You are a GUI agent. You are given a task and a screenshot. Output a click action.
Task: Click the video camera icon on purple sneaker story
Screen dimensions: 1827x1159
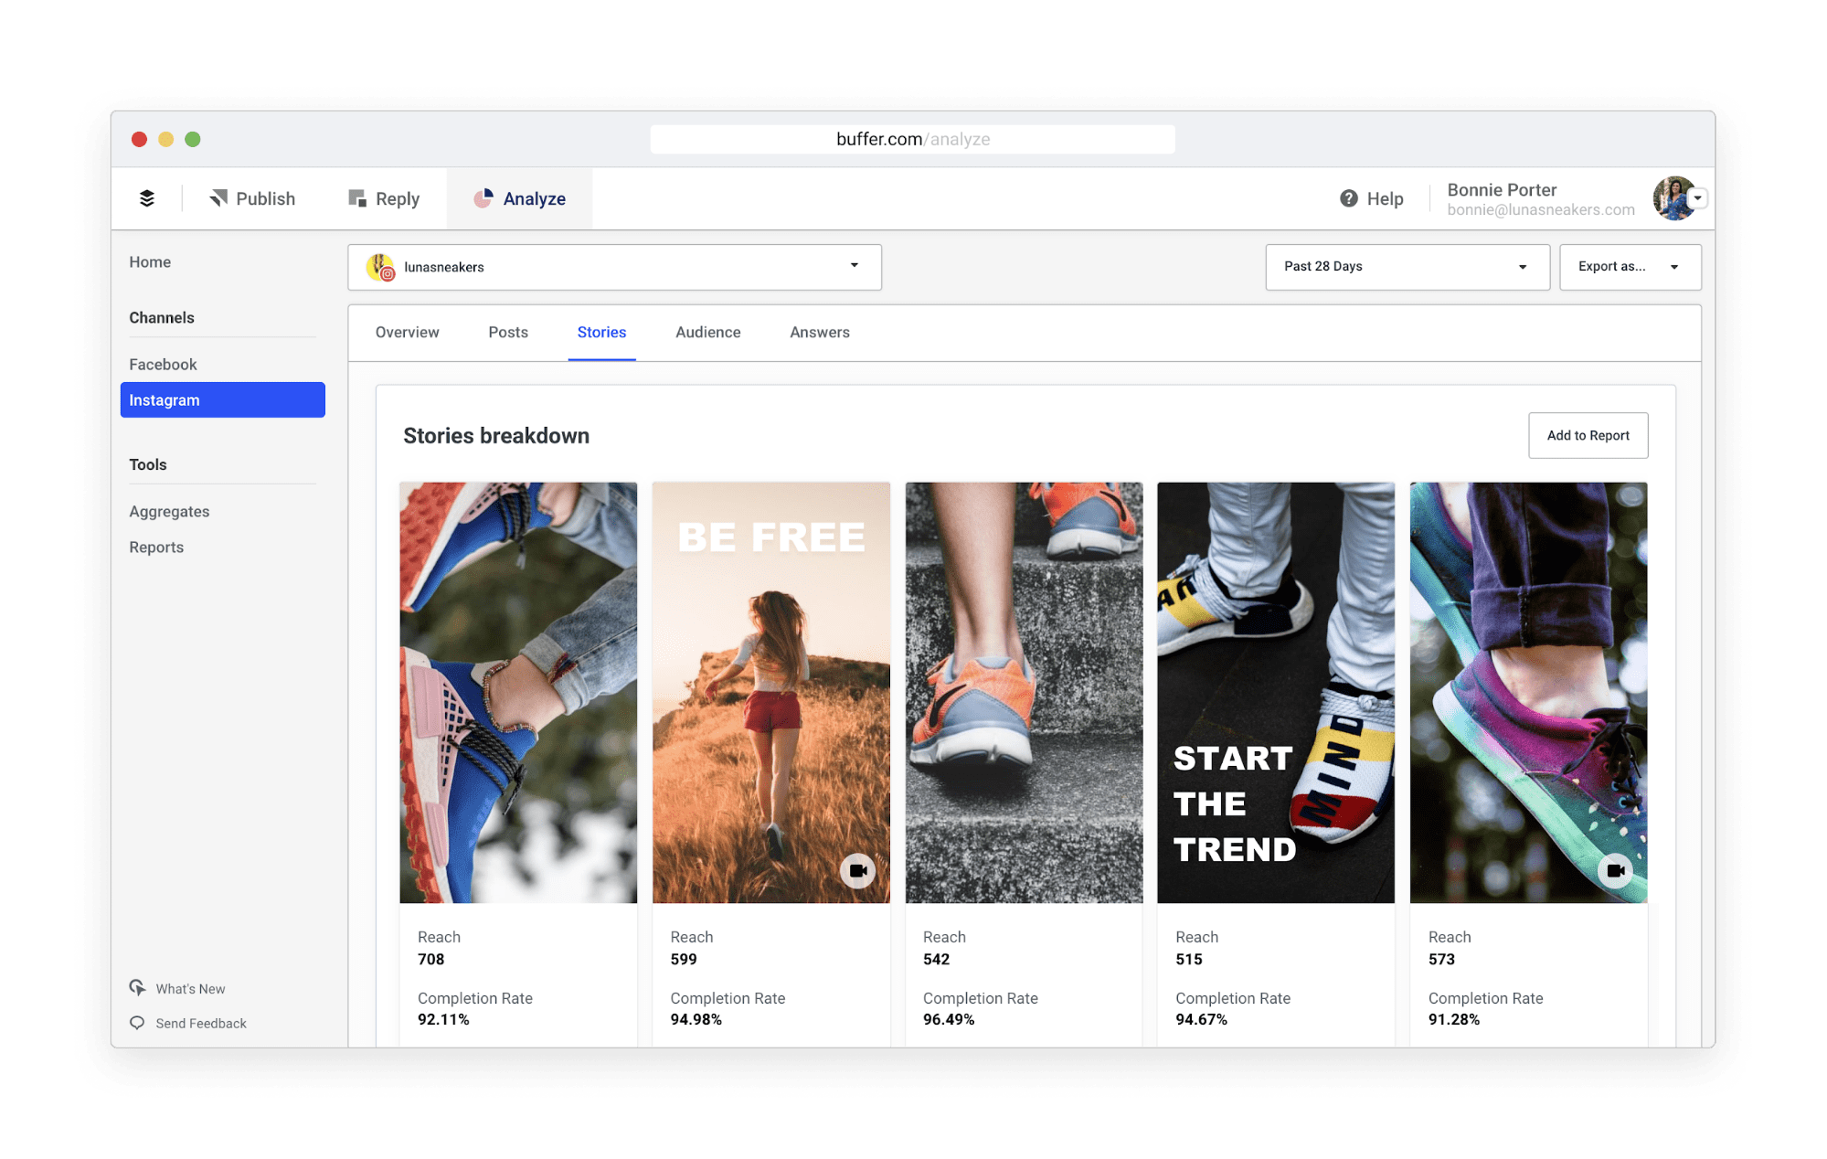point(1615,871)
